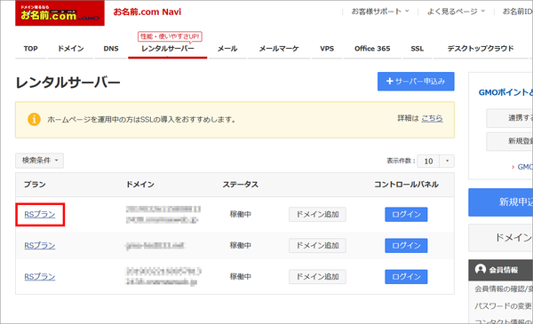This screenshot has height=324, width=533.
Task: Expand the 検索条件 dropdown
Action: click(39, 161)
